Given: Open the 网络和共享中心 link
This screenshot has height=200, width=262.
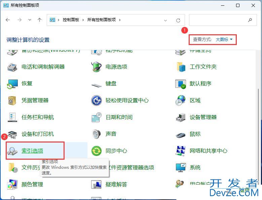Looking at the screenshot, I should 209,151.
